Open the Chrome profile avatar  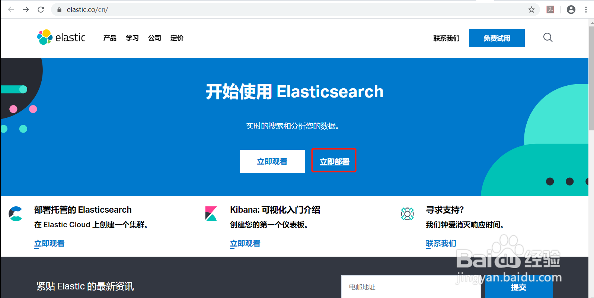[x=571, y=10]
